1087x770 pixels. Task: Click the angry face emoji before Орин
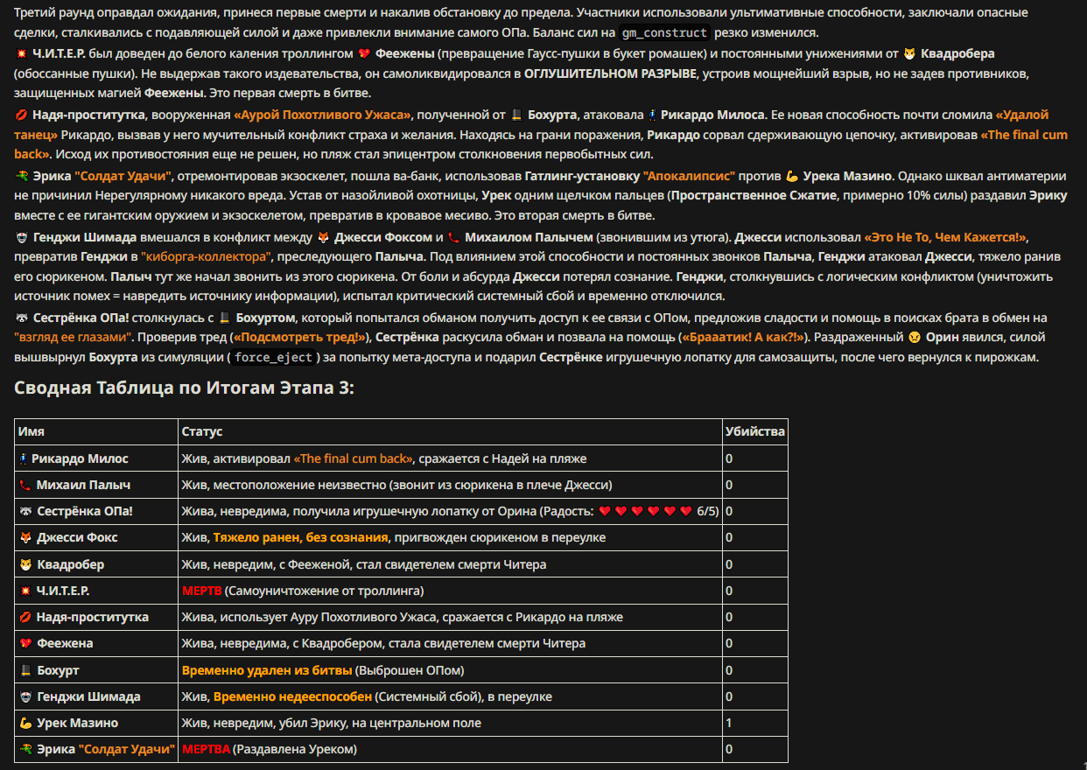point(915,337)
